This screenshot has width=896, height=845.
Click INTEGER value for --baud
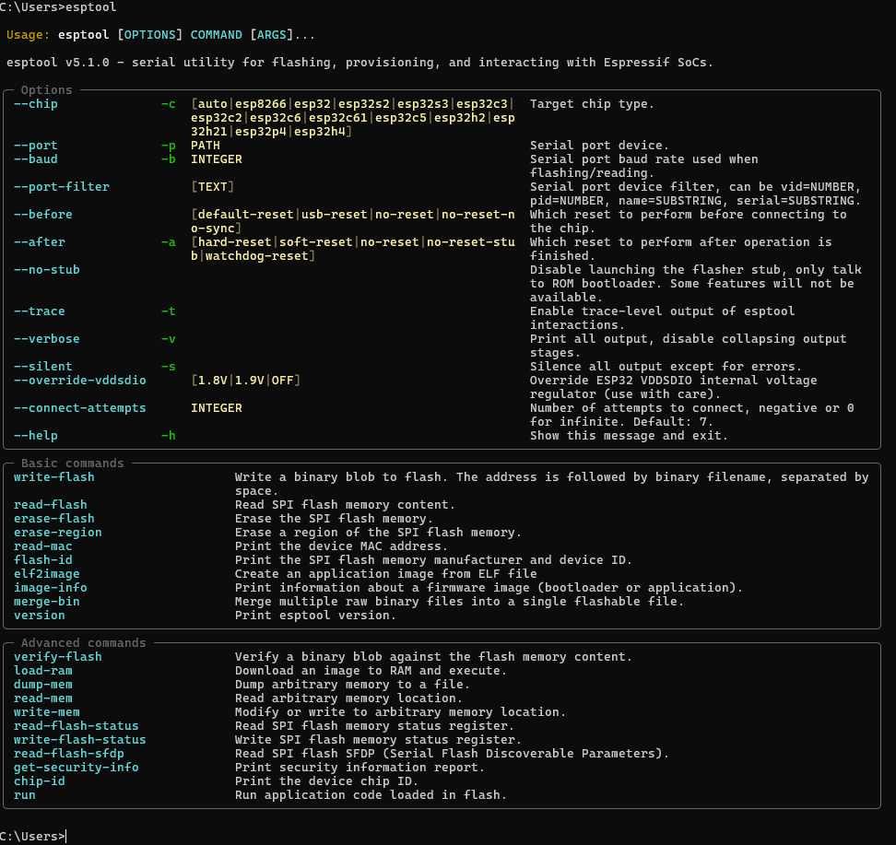pyautogui.click(x=217, y=159)
